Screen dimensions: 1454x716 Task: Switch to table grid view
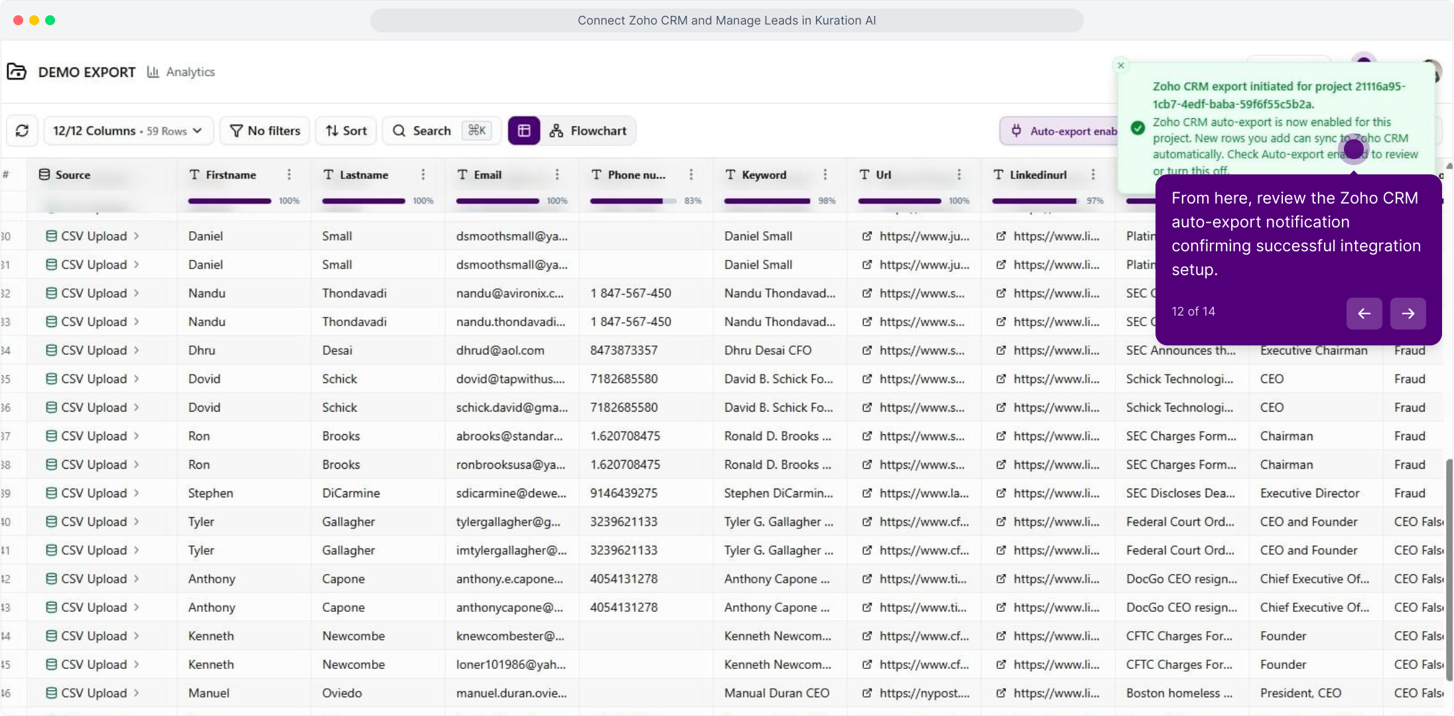[524, 131]
